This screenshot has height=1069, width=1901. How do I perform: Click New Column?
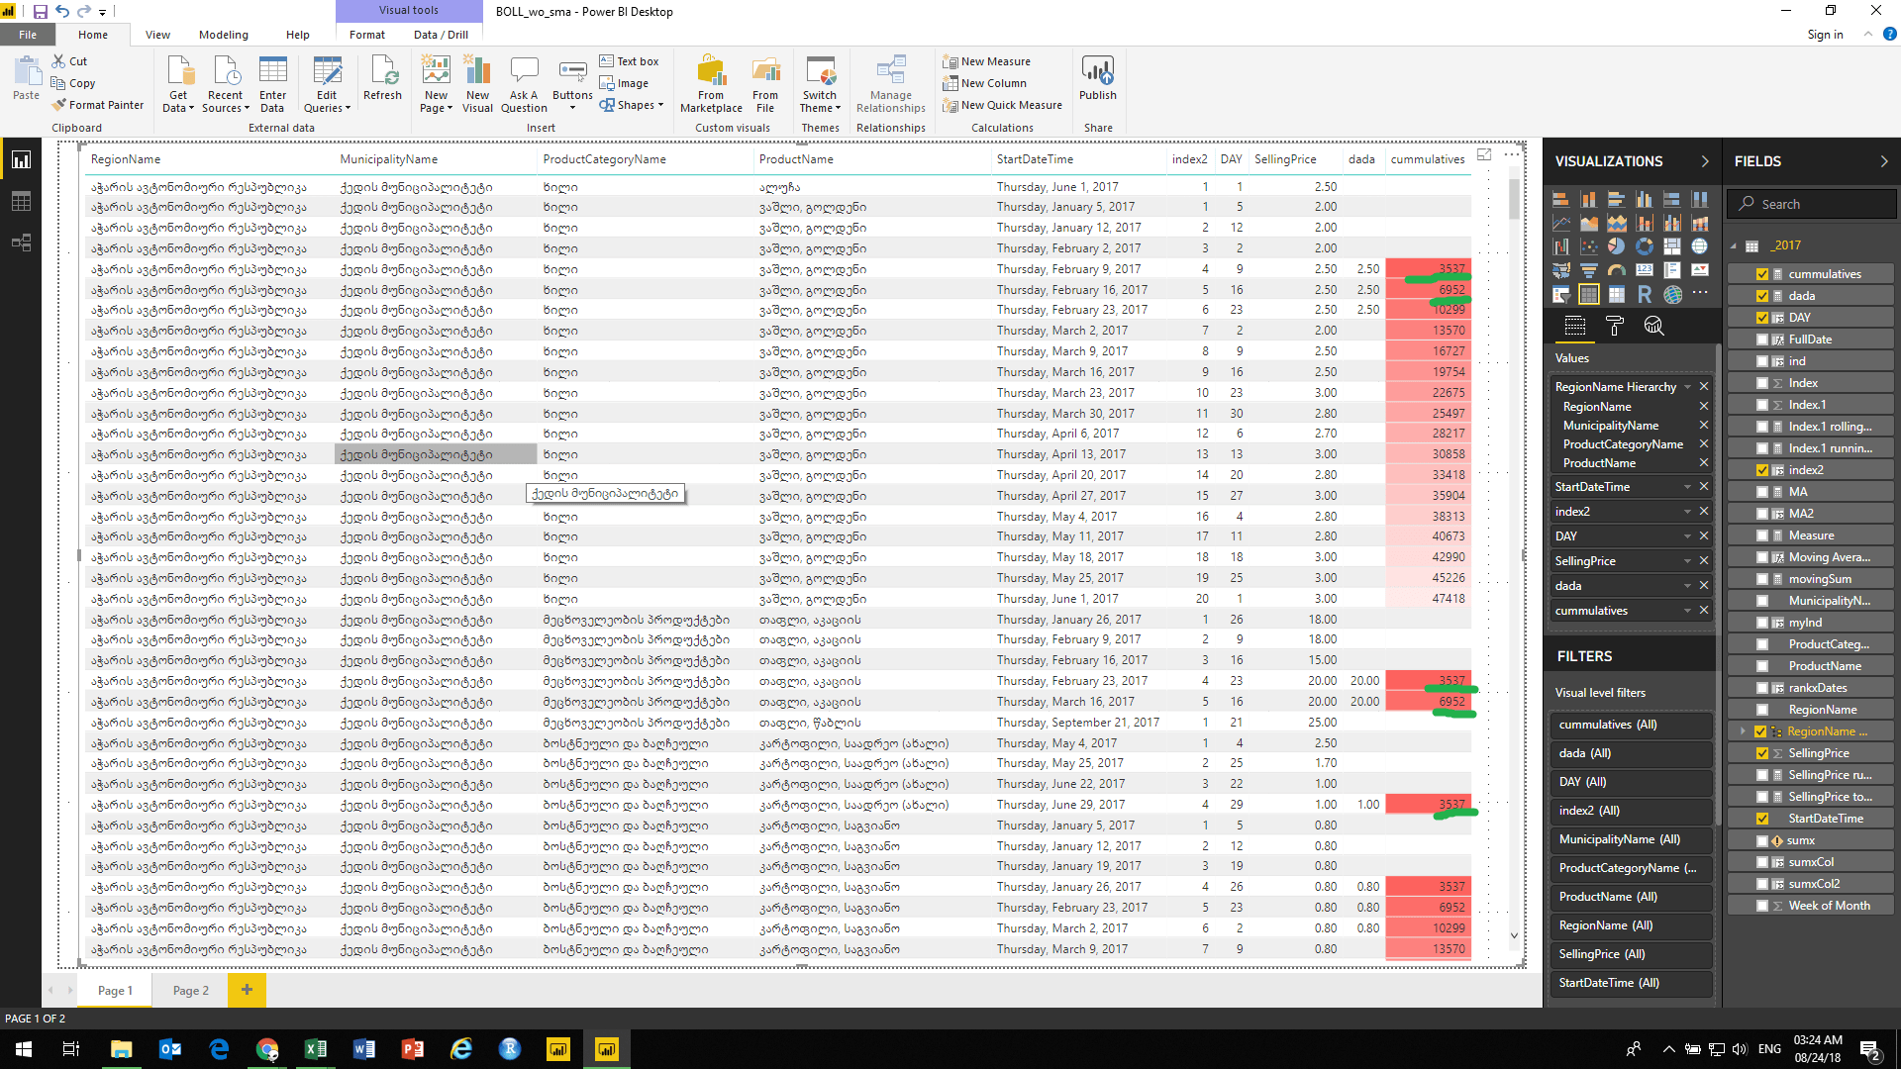coord(984,83)
